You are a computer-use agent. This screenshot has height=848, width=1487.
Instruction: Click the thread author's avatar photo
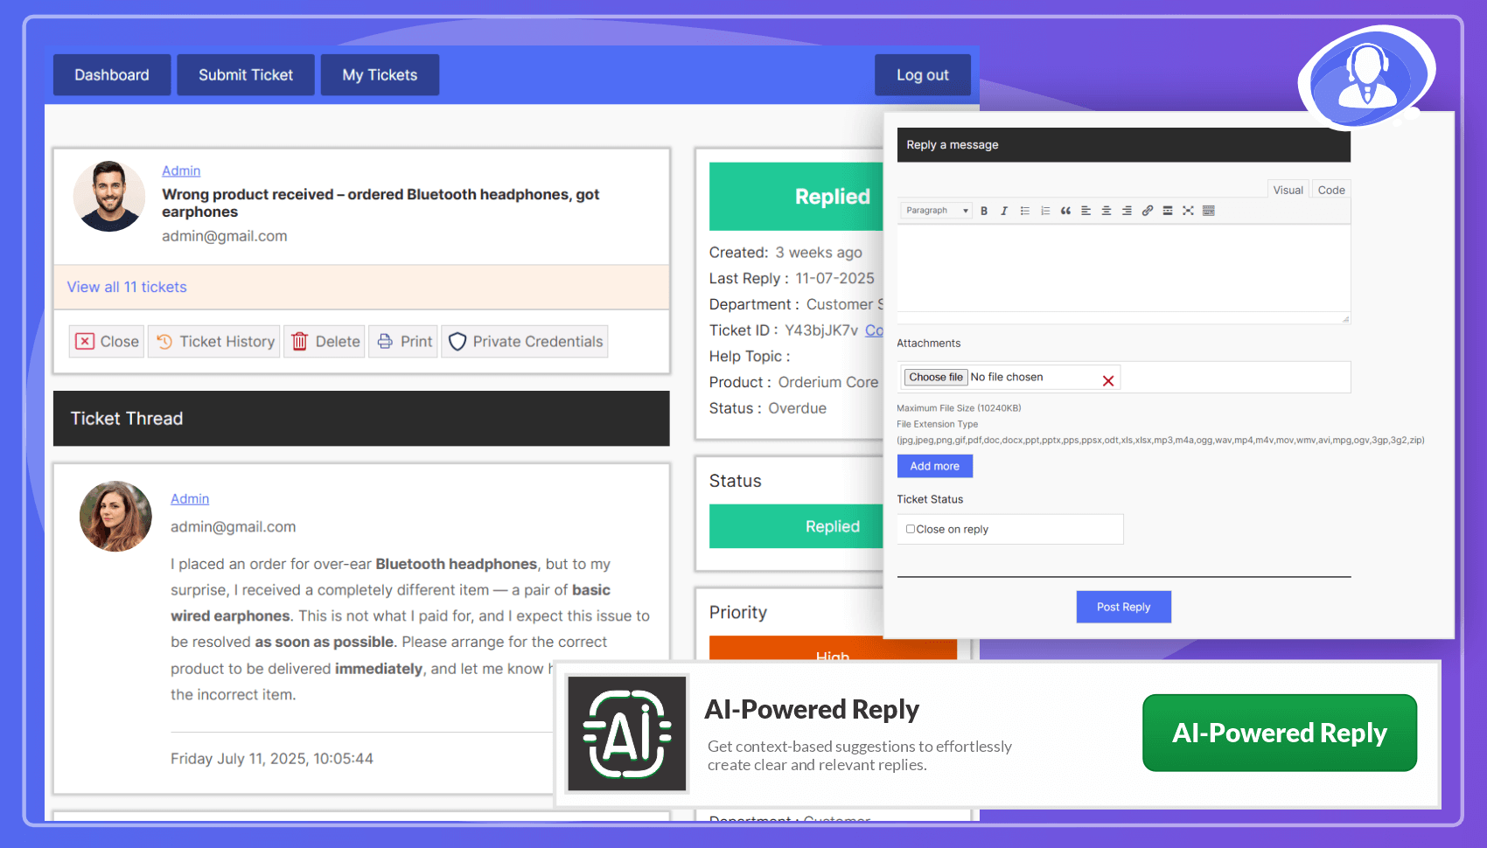click(115, 516)
